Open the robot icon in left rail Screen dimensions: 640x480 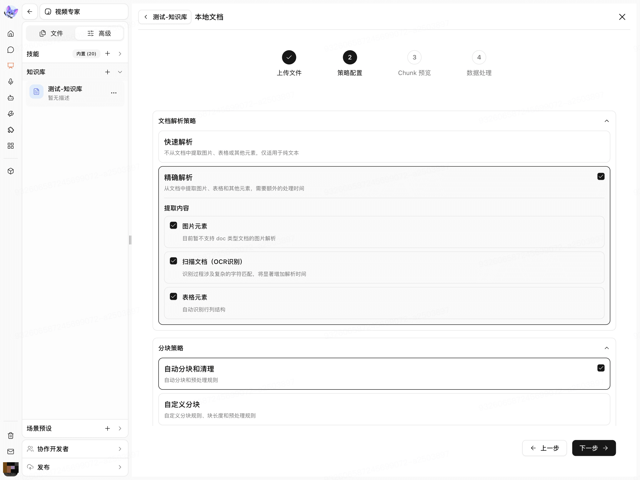click(11, 98)
